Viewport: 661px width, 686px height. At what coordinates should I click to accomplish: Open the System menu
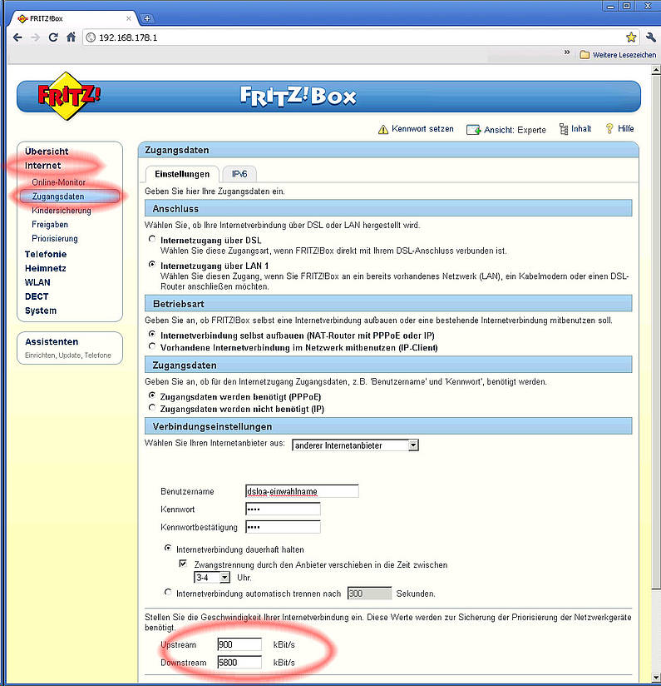coord(41,311)
